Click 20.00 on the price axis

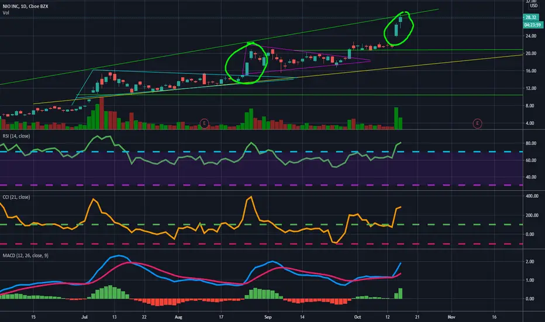tap(531, 53)
